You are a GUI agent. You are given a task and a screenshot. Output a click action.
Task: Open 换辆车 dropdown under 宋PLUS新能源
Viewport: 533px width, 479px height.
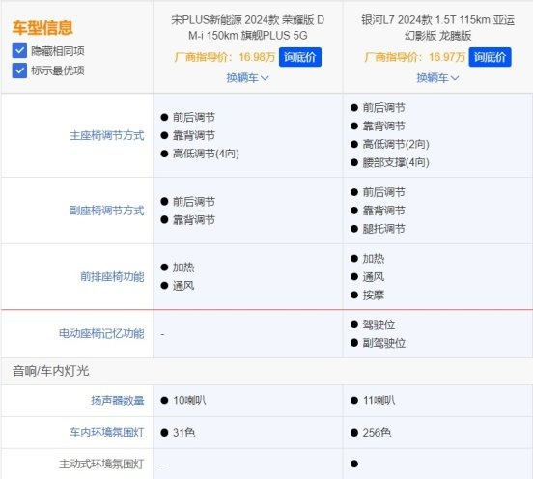247,78
